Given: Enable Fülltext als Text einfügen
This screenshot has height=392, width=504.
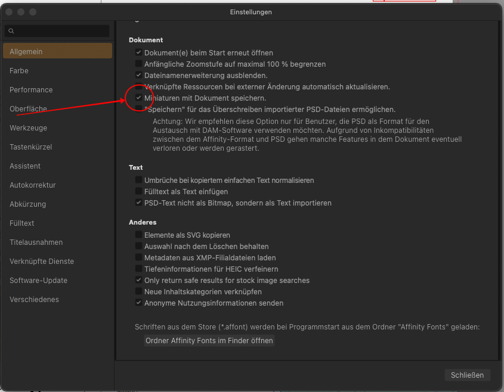Looking at the screenshot, I should click(138, 191).
